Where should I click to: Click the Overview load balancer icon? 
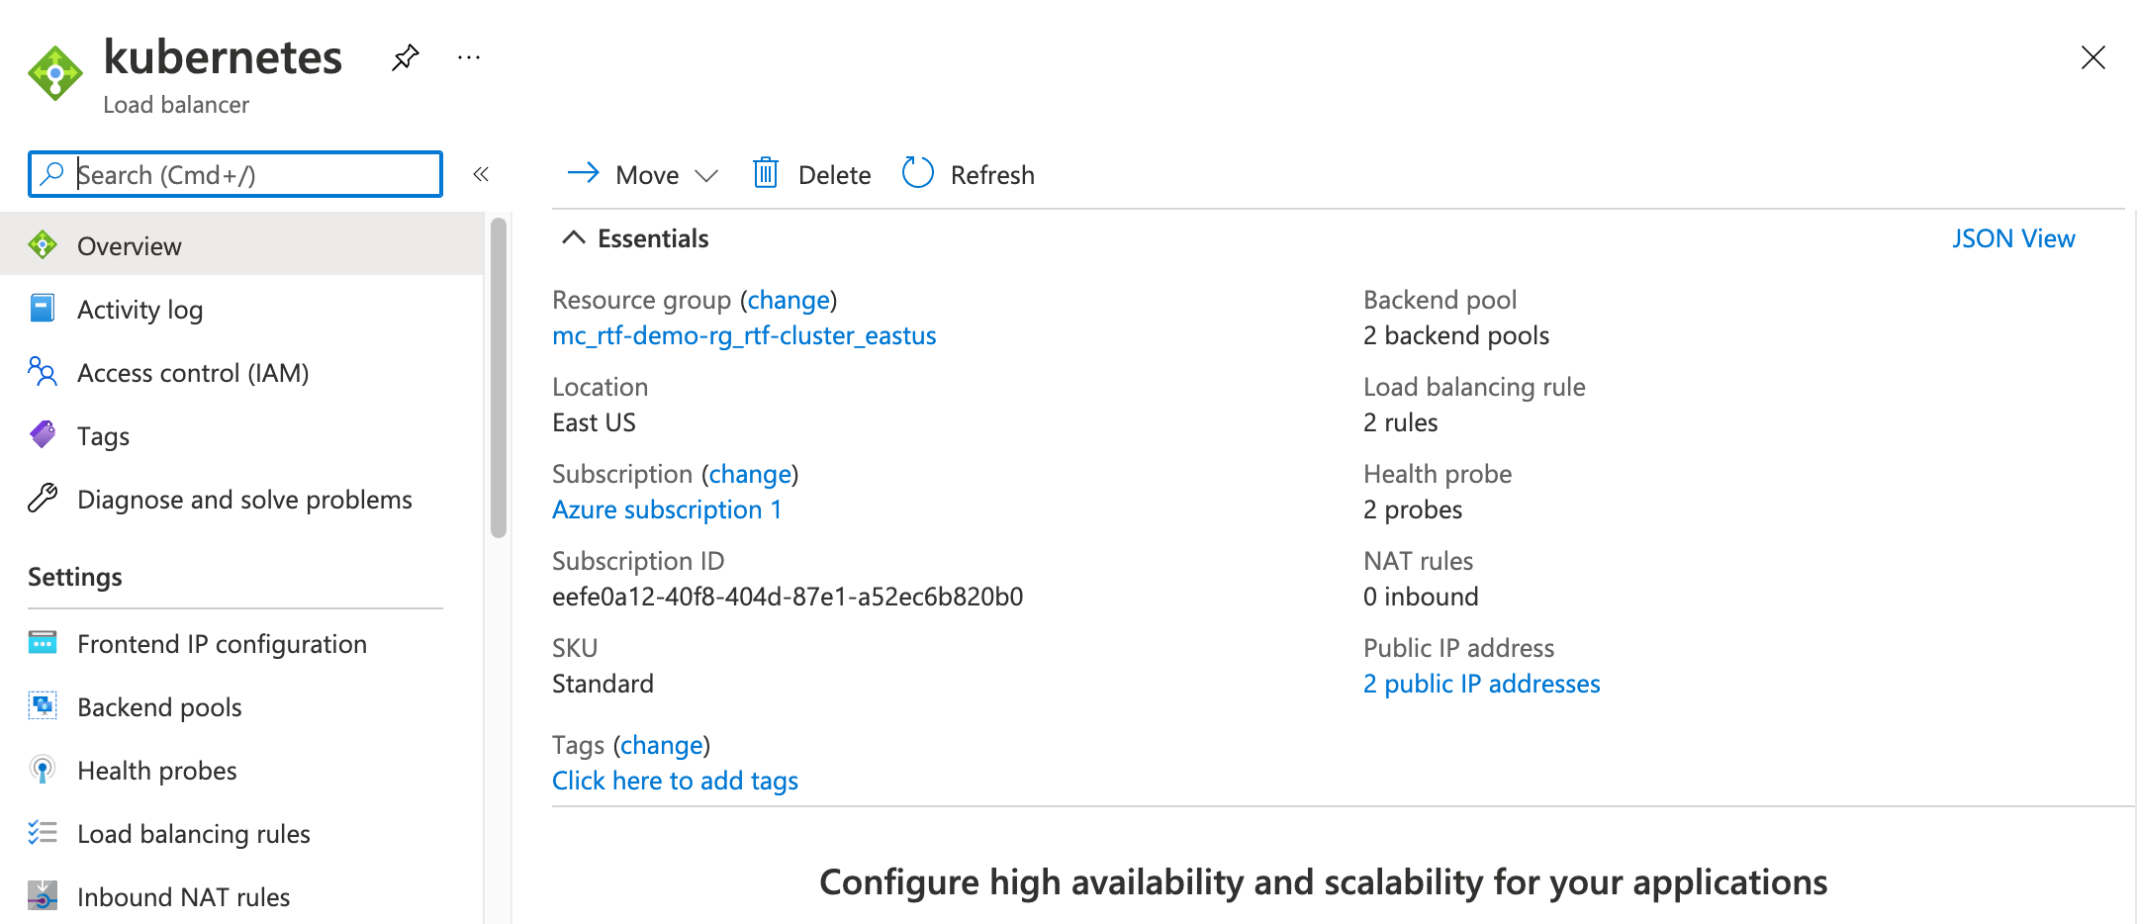tap(43, 244)
